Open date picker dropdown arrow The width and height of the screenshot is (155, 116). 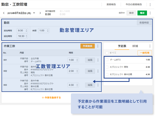[x=34, y=13]
